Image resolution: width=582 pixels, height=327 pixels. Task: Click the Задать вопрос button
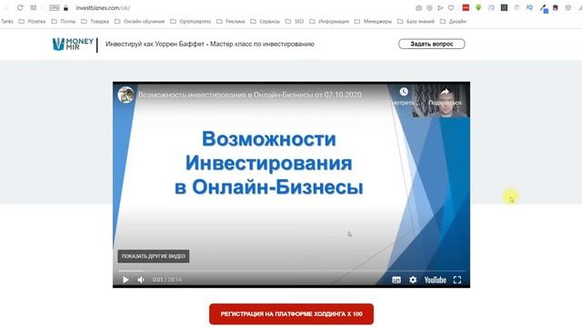click(432, 44)
